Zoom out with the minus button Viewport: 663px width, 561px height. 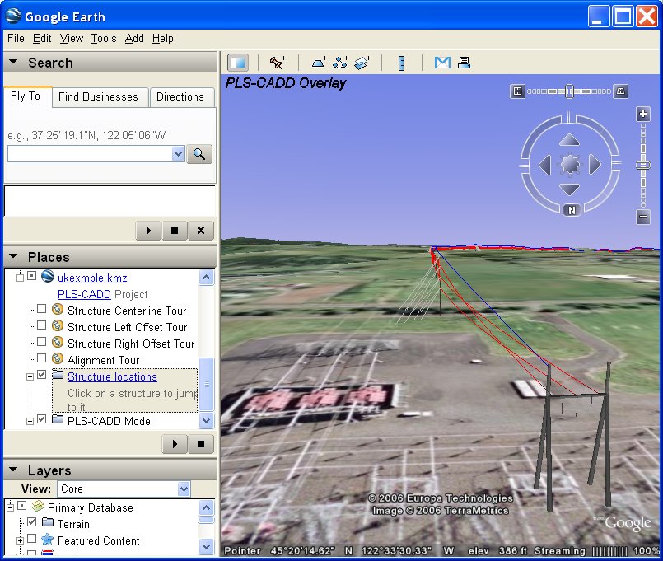click(x=643, y=217)
